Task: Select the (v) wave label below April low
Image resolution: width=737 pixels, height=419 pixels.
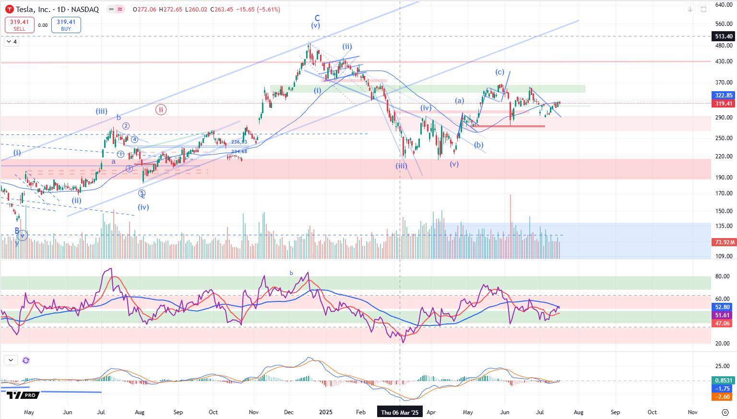Action: pyautogui.click(x=454, y=164)
